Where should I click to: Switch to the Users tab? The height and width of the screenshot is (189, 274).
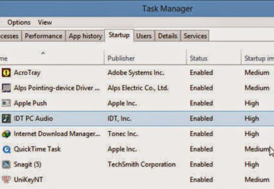[144, 36]
